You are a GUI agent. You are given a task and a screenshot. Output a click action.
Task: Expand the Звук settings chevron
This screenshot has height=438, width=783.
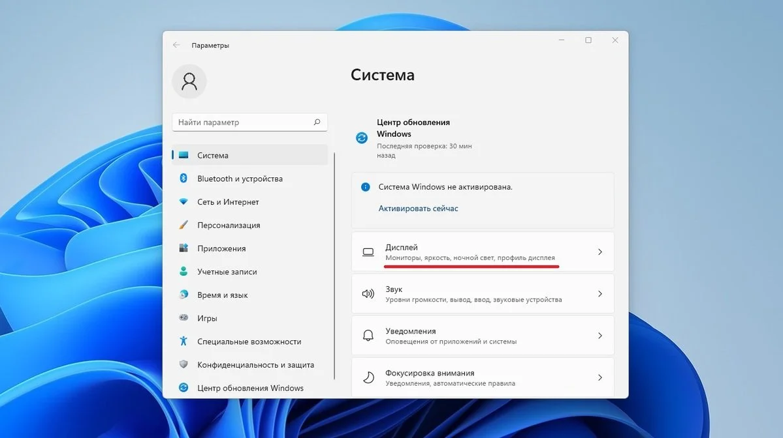pos(599,294)
